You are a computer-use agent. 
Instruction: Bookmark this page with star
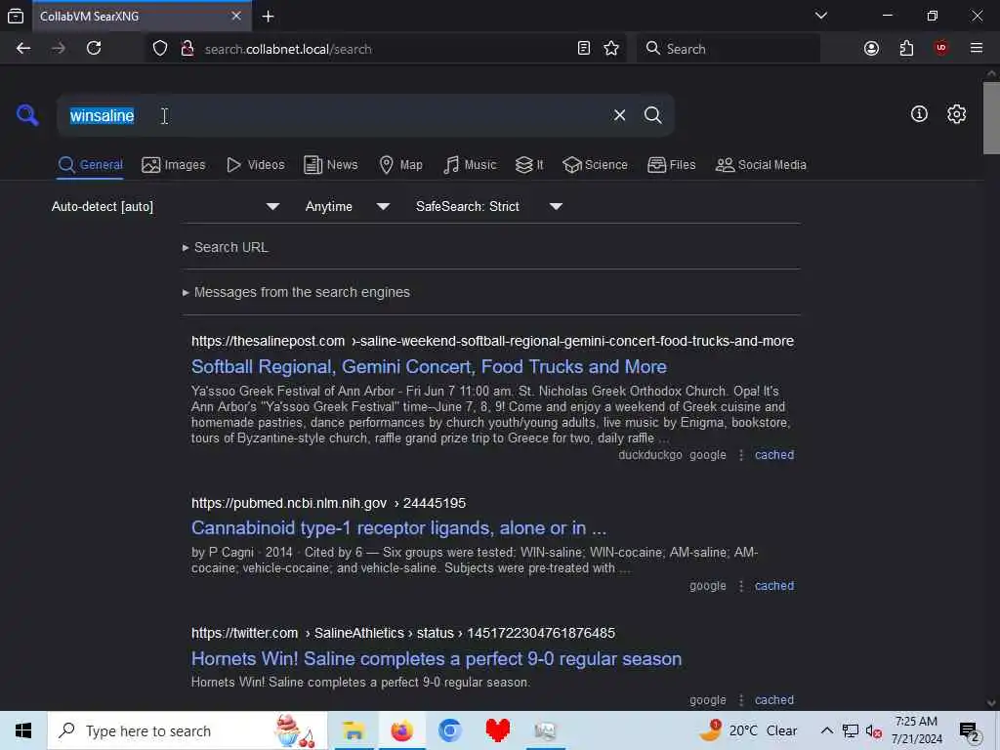pyautogui.click(x=611, y=49)
